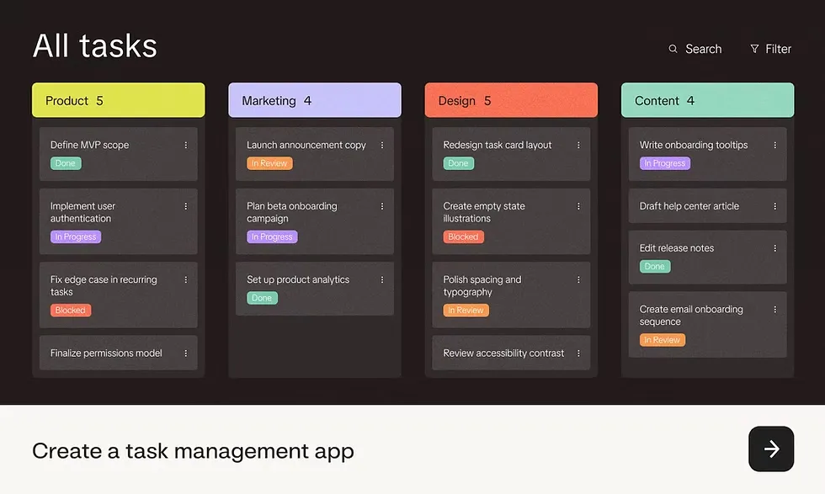
Task: Click the Blocked tag on recurring tasks card
Action: click(71, 311)
